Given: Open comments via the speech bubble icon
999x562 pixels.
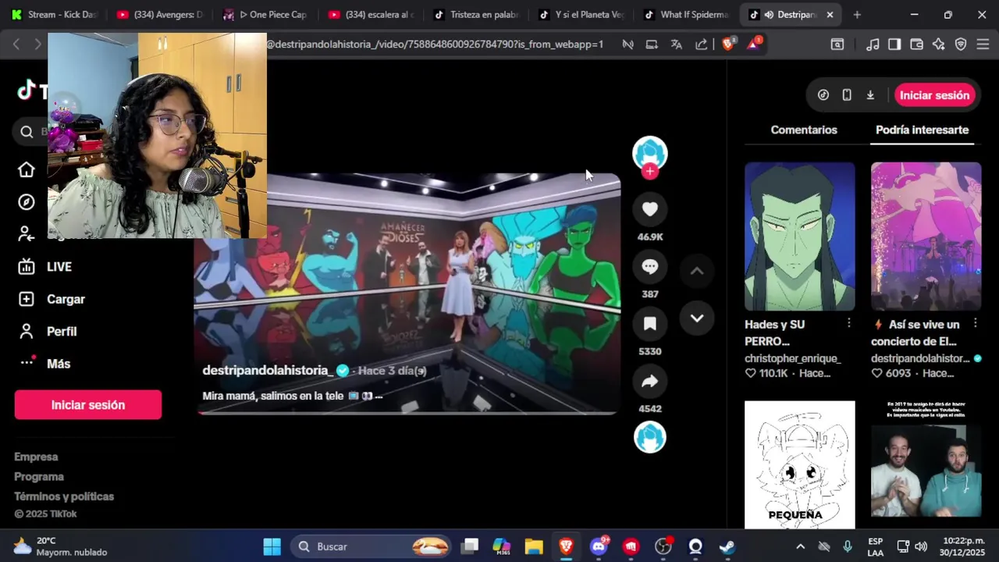Looking at the screenshot, I should pyautogui.click(x=649, y=267).
